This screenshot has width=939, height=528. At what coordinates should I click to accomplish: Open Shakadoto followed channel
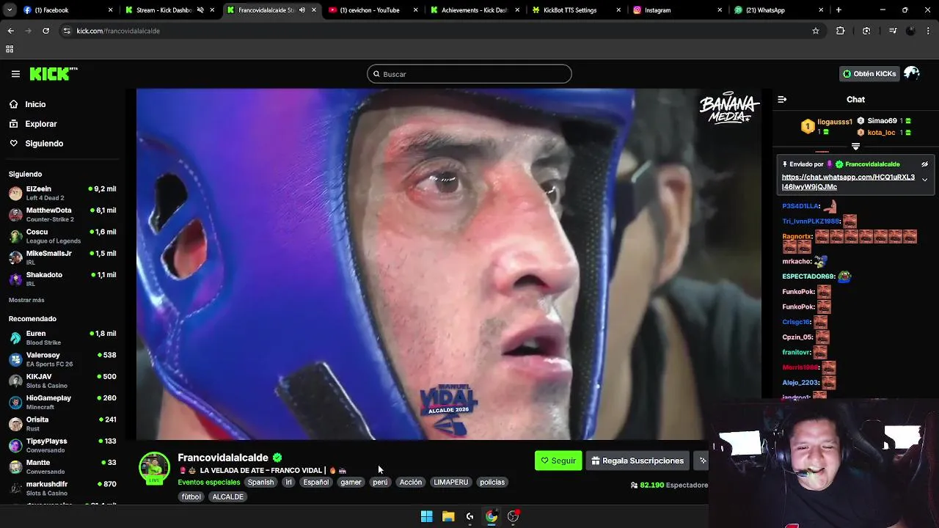(x=62, y=279)
